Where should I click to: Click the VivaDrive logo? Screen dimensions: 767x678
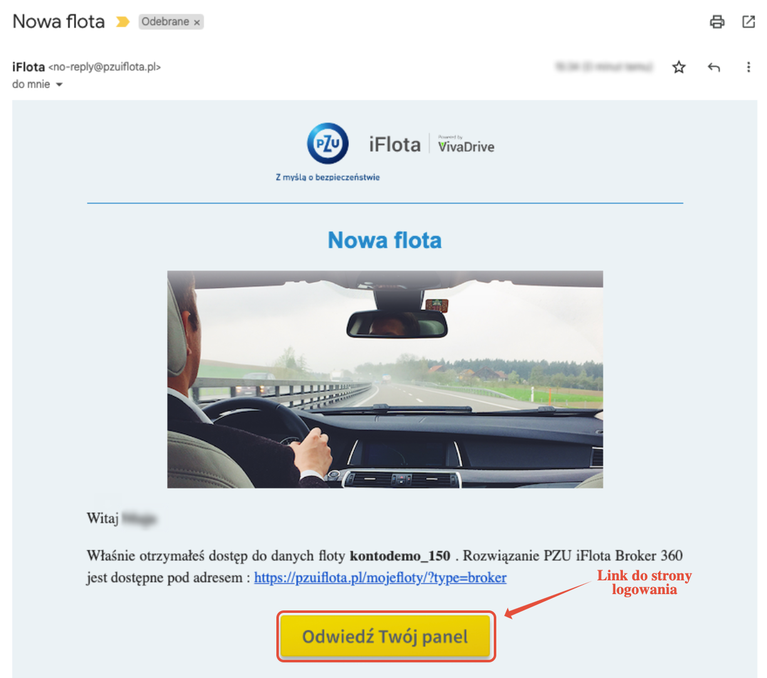[466, 145]
